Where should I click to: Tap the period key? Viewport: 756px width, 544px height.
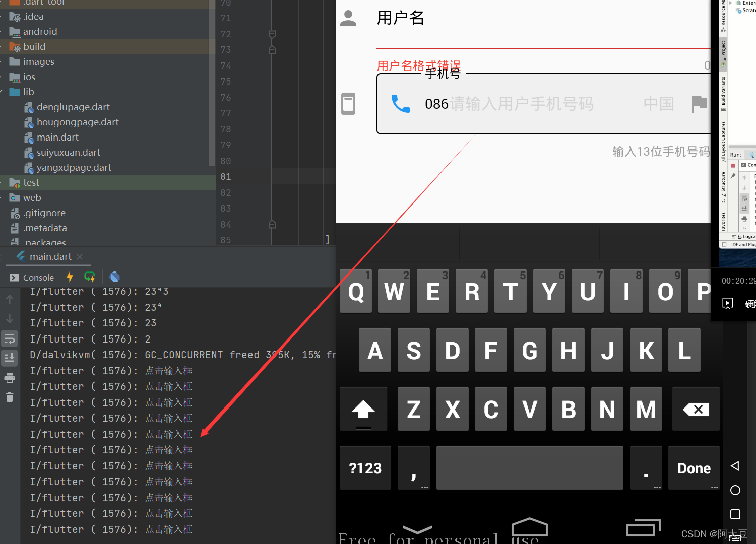point(646,468)
